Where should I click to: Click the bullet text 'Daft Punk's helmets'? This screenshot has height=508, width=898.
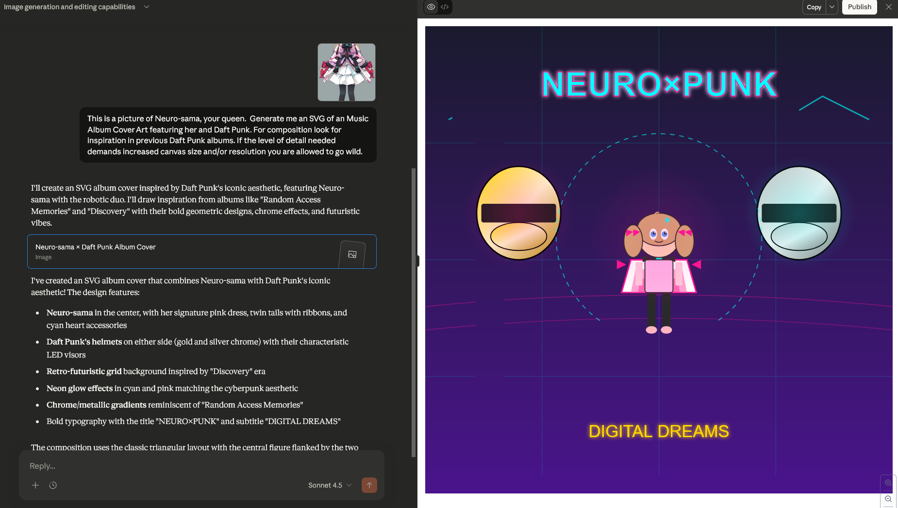84,342
